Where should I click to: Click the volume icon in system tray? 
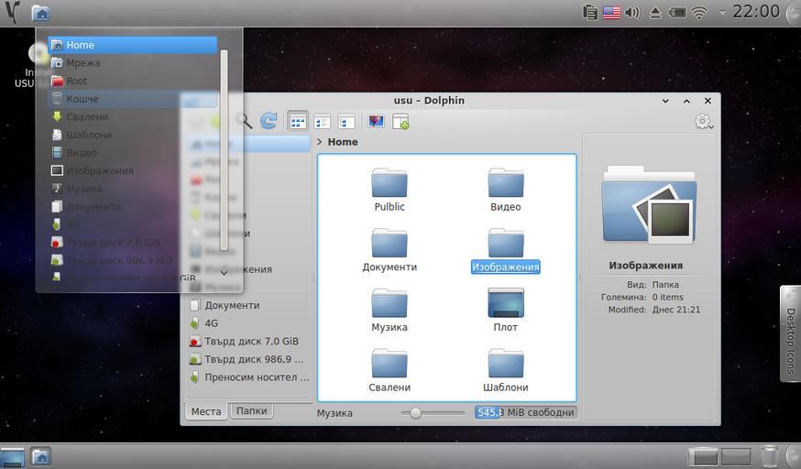click(x=631, y=12)
